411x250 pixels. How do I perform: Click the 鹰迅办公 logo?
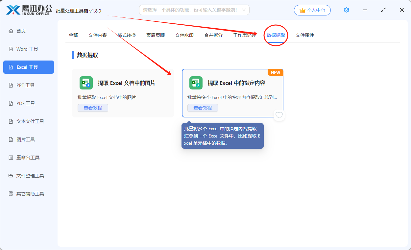pos(28,10)
